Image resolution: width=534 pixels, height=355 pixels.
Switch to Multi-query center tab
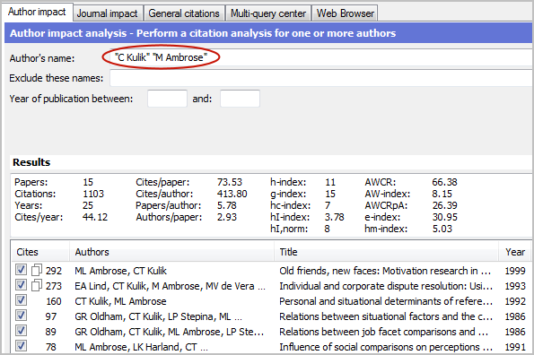[x=268, y=13]
